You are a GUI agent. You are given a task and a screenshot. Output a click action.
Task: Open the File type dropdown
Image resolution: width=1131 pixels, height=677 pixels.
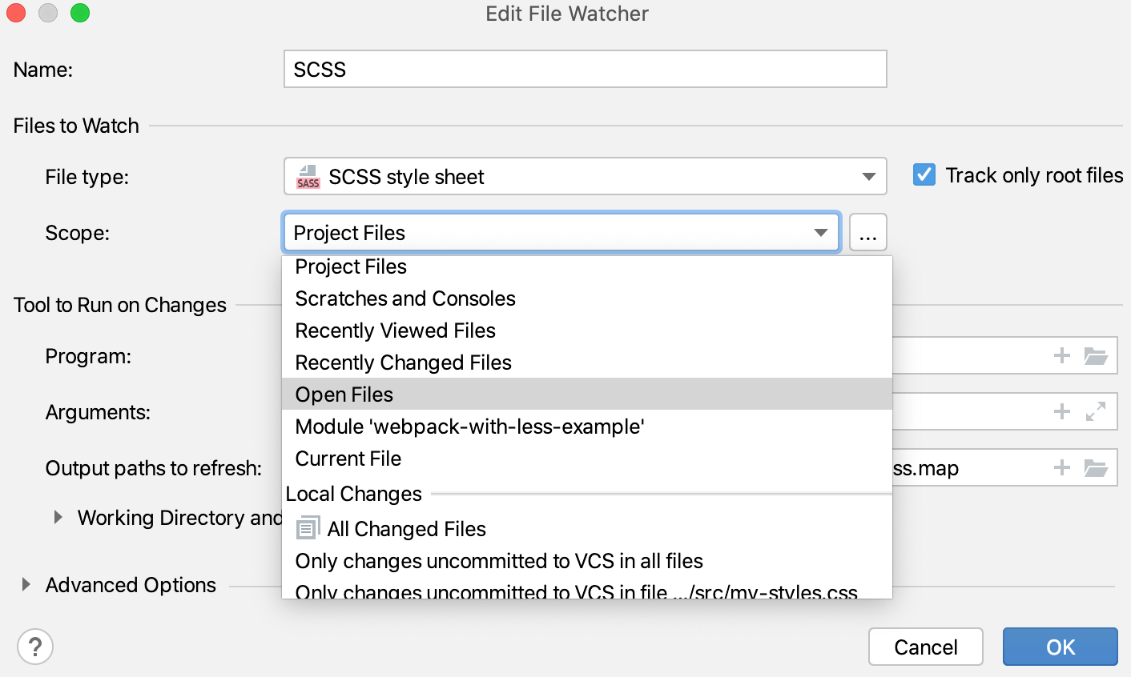(868, 177)
